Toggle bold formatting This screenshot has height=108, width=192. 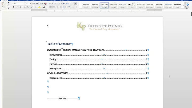pos(14,7)
